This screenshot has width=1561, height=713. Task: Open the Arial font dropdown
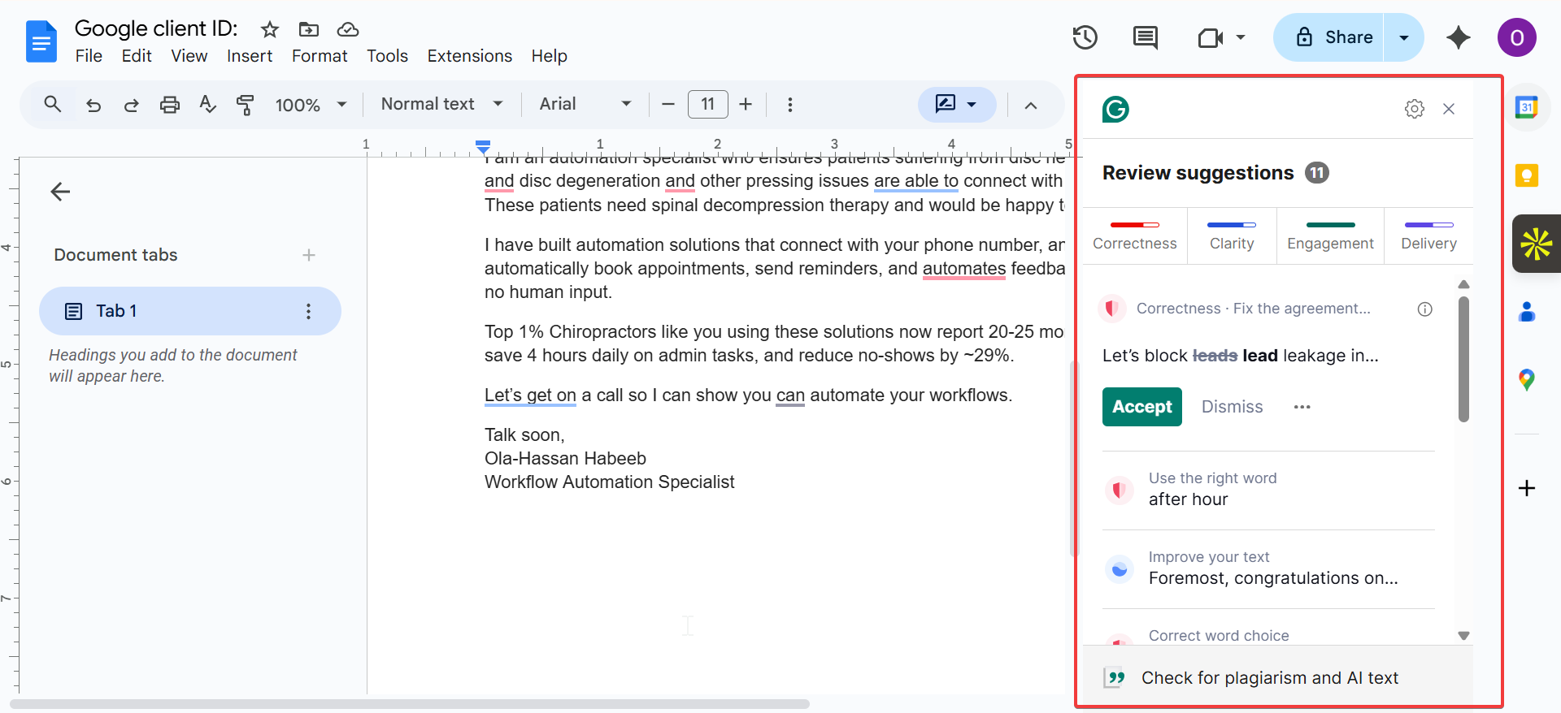tap(585, 105)
